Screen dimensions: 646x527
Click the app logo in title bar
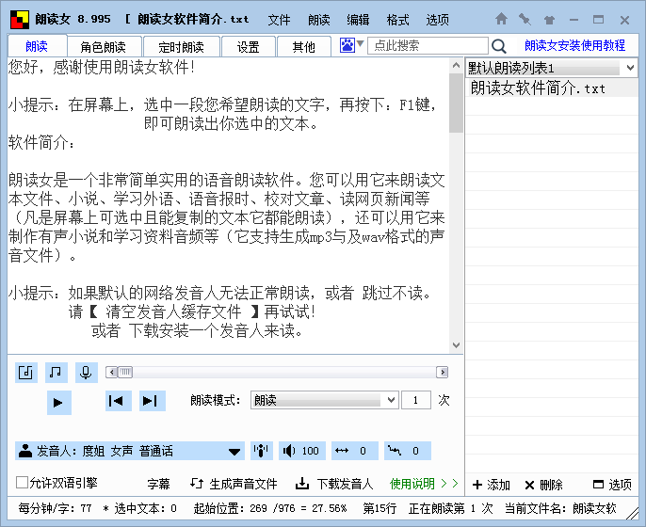tap(20, 20)
